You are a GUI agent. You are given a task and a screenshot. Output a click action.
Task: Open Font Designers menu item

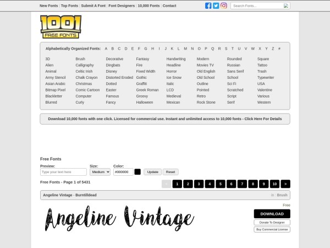pyautogui.click(x=122, y=6)
